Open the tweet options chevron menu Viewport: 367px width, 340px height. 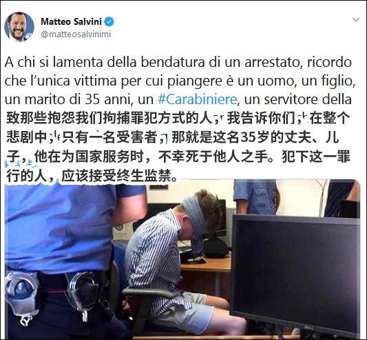click(x=356, y=19)
